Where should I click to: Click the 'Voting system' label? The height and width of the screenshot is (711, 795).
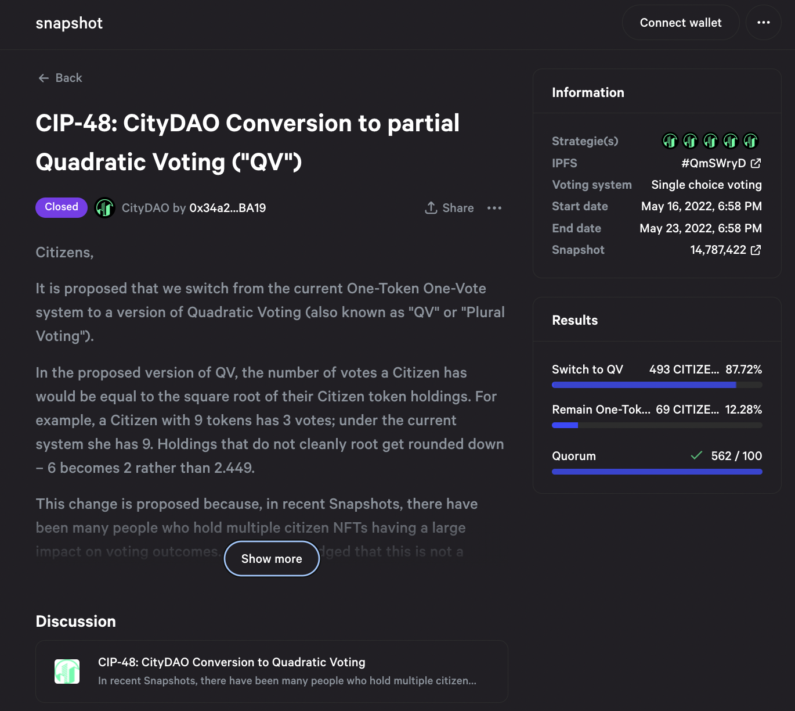click(x=592, y=185)
